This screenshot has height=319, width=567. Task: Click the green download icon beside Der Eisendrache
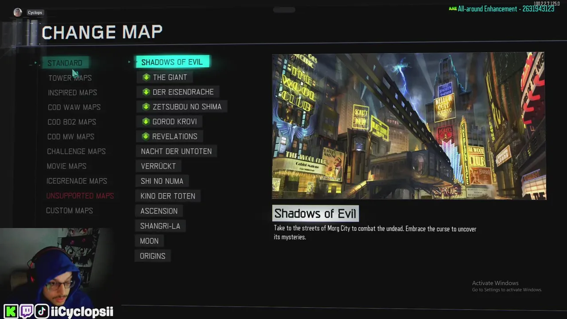pos(146,92)
